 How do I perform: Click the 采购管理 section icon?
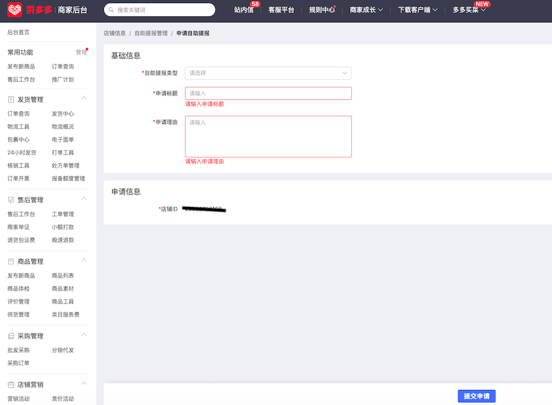click(11, 336)
